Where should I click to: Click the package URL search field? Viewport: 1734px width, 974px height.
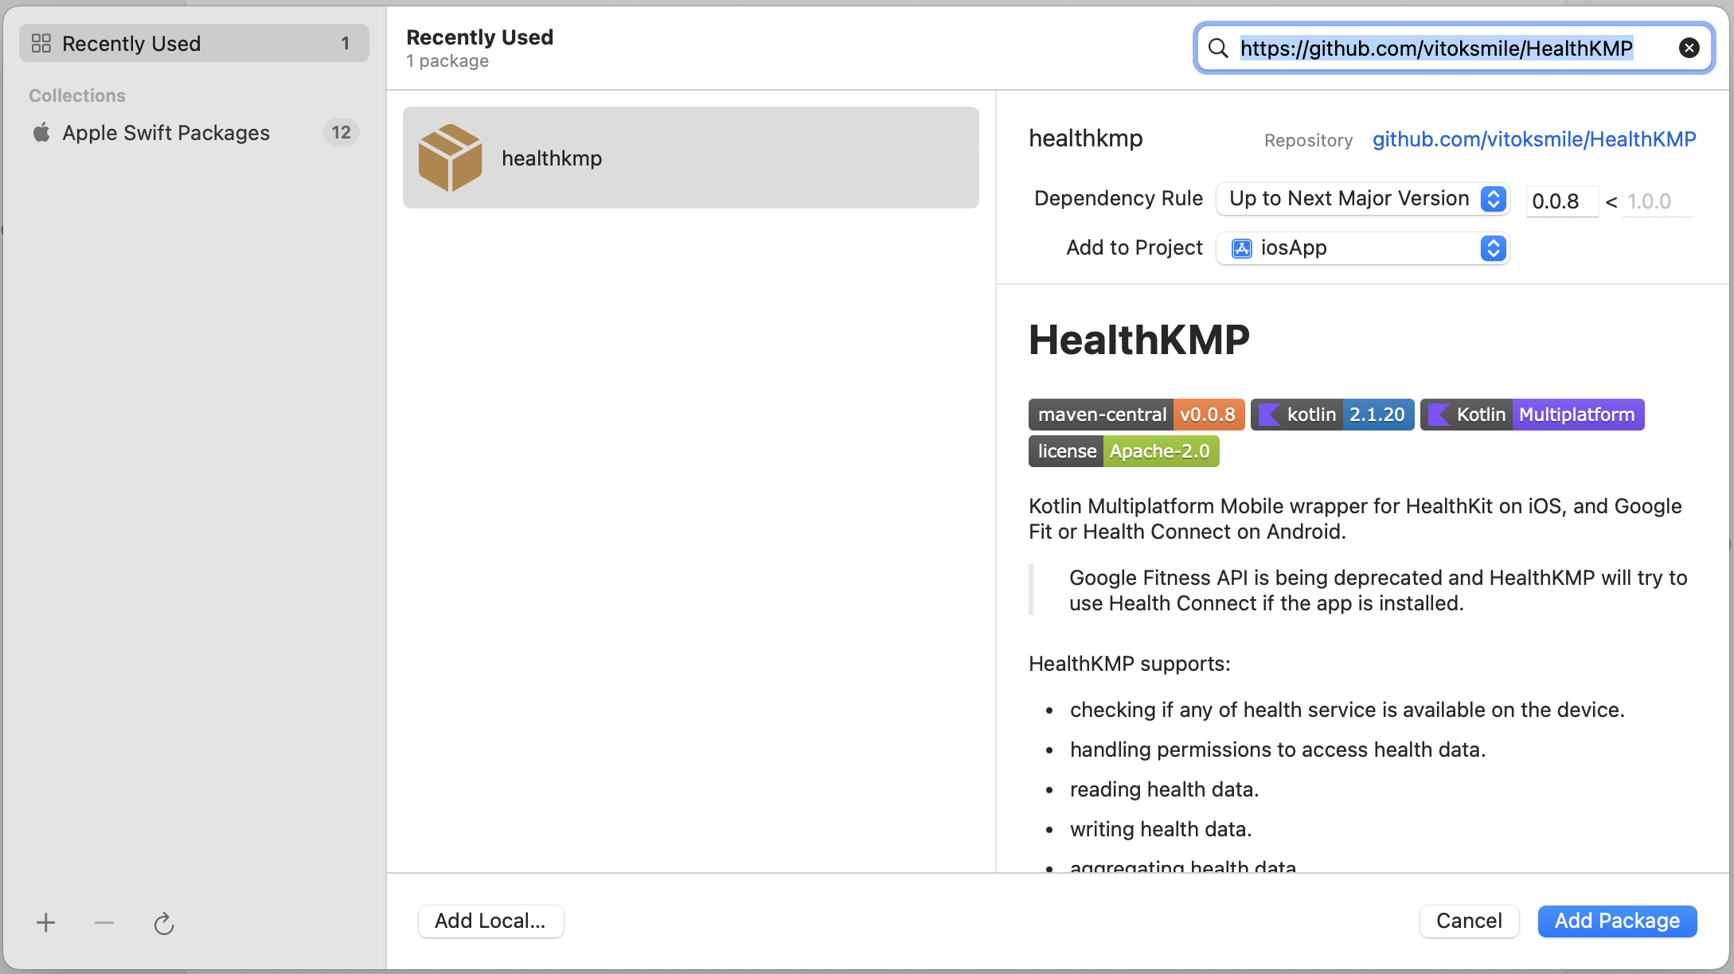(x=1436, y=49)
